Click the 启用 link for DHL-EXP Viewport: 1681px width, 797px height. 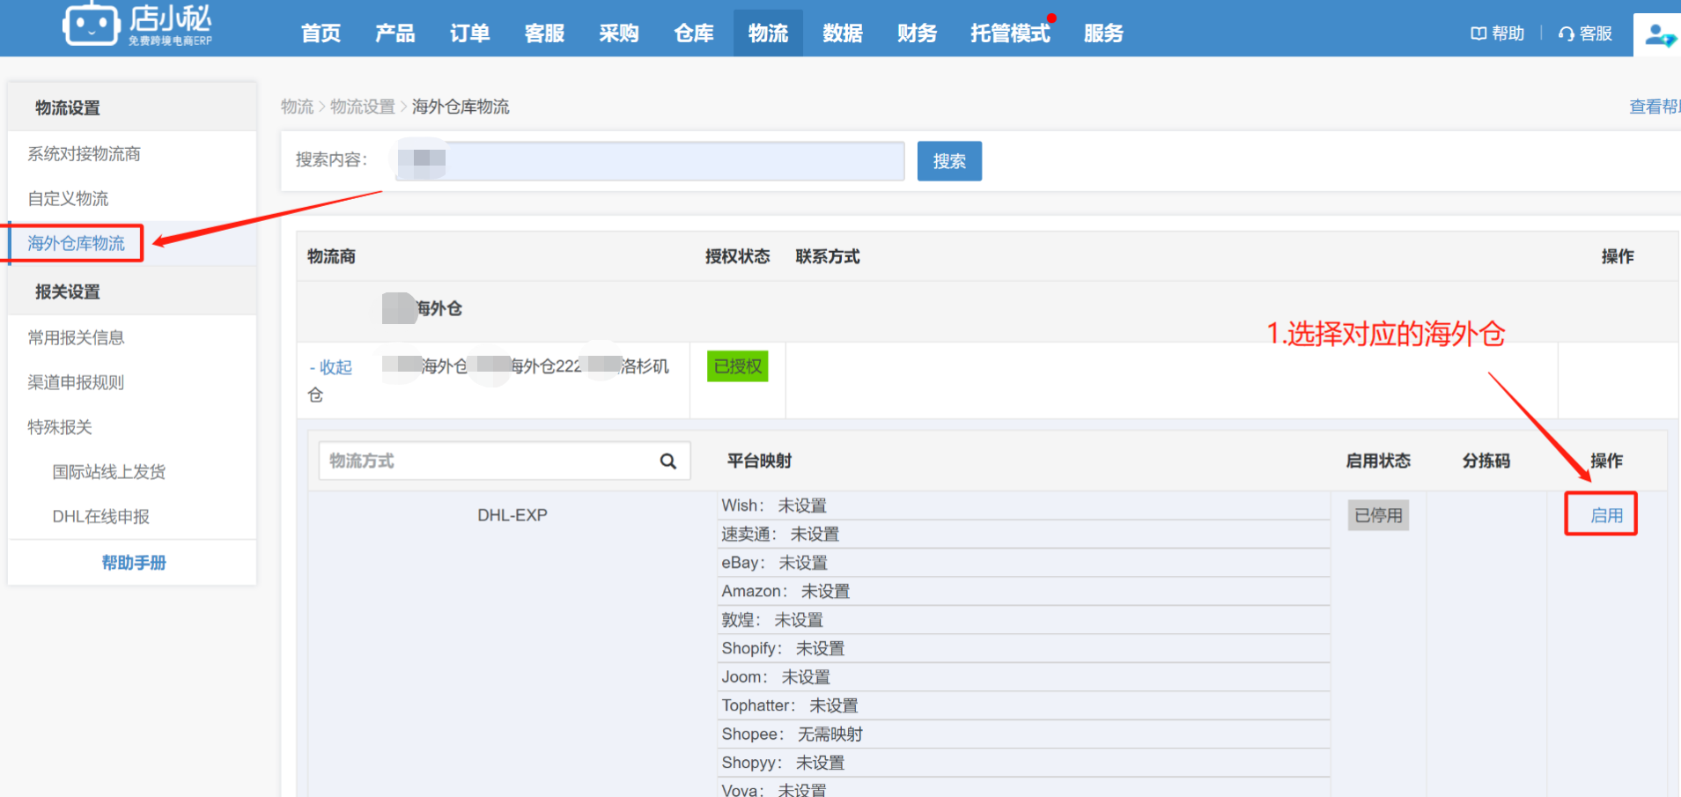(x=1606, y=515)
